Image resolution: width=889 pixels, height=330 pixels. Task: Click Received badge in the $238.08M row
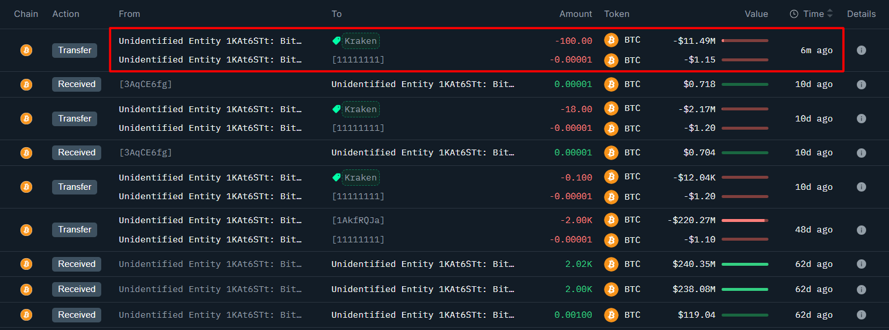click(x=76, y=289)
